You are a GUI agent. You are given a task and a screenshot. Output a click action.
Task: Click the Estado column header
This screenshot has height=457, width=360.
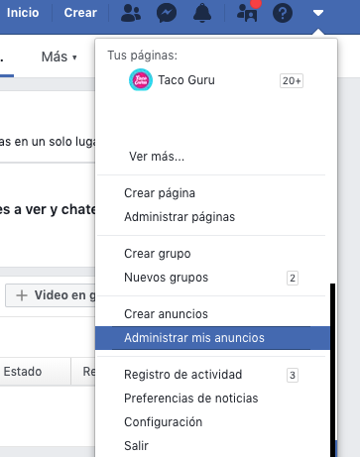tap(23, 372)
